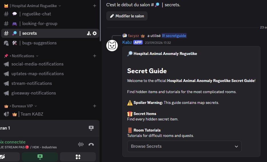Click the channel list scrollbar
Viewport: 267px width, 162px height.
tap(100, 20)
